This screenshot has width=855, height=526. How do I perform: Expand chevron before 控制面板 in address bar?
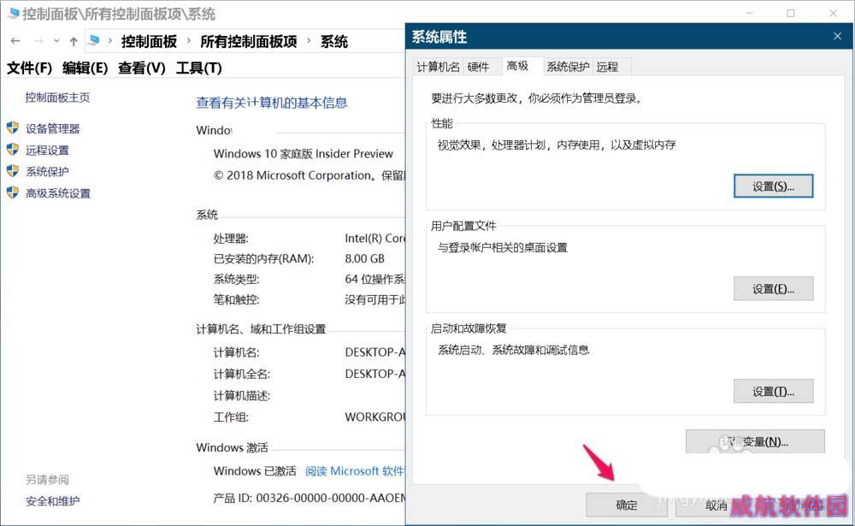(x=110, y=41)
